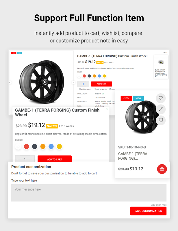Click the Interior category link
178x231 pixels.
tap(103, 101)
